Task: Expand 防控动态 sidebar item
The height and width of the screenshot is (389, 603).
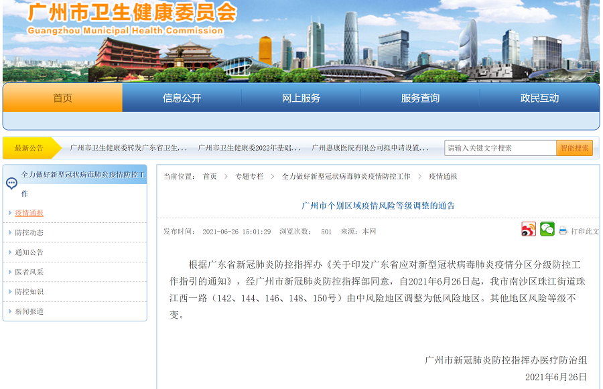Action: pyautogui.click(x=29, y=232)
